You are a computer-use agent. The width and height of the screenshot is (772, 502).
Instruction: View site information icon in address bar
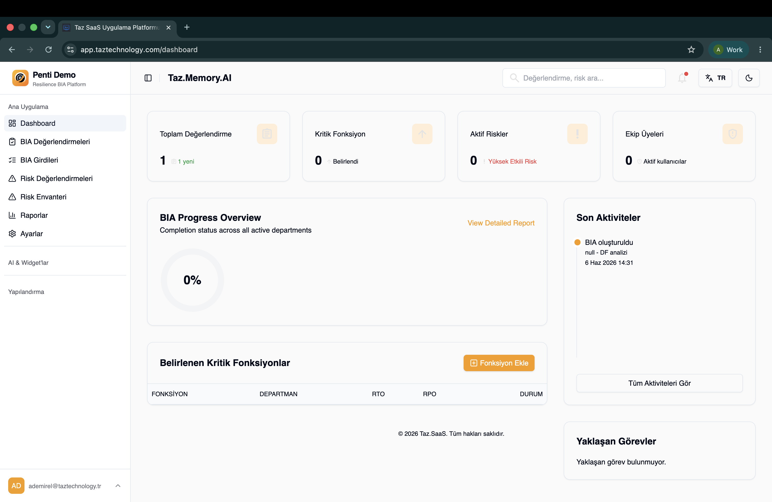coord(70,50)
